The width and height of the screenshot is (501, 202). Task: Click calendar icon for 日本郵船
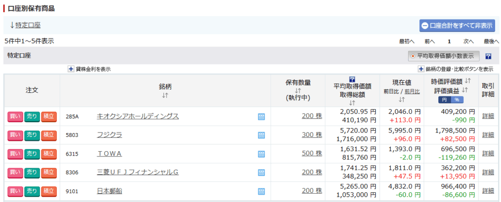pos(261,191)
